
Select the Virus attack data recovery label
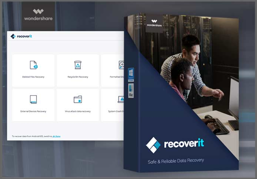pyautogui.click(x=78, y=112)
